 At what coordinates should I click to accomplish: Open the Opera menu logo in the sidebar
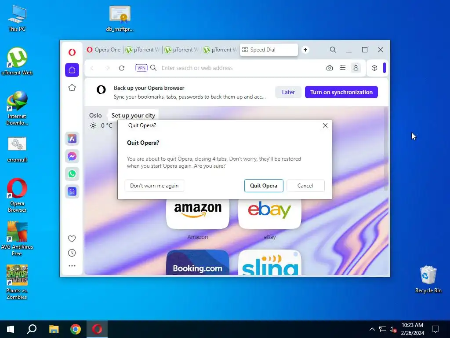point(72,52)
